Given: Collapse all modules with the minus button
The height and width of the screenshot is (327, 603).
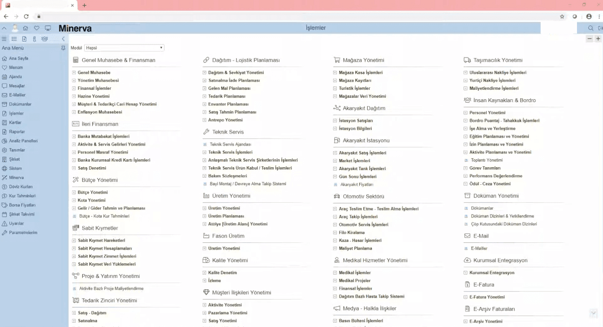Looking at the screenshot, I should [x=589, y=39].
